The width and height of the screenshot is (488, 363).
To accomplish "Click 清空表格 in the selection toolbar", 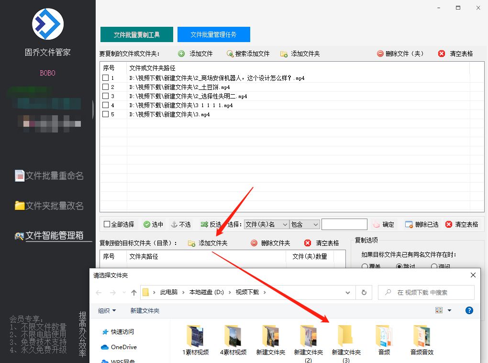I will tap(462, 224).
